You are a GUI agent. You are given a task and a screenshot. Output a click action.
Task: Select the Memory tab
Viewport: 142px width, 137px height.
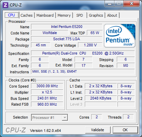click(64, 15)
